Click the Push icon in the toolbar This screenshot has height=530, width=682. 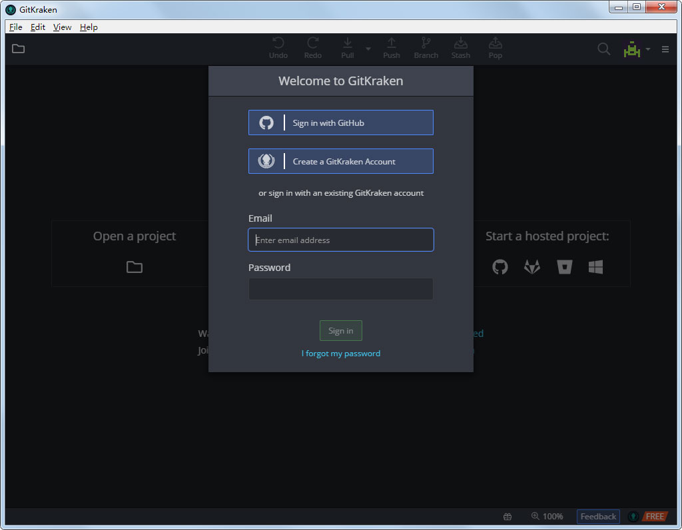(392, 44)
